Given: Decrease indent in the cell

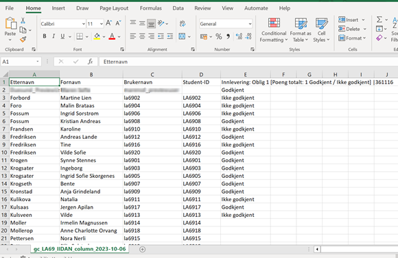Looking at the screenshot, I should pos(161,36).
